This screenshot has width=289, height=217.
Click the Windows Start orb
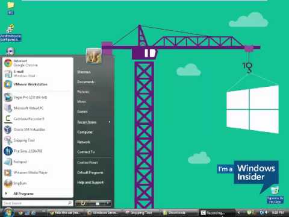tap(8, 212)
